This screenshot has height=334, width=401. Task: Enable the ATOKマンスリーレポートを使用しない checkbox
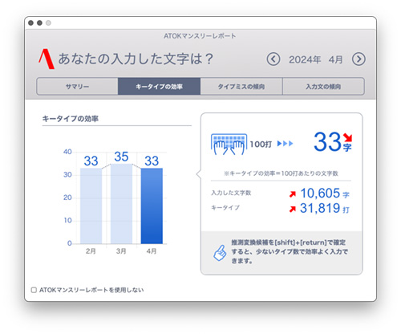coord(34,290)
